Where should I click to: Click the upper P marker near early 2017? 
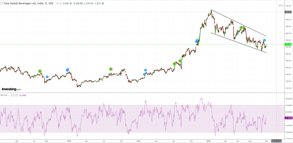coord(146,70)
